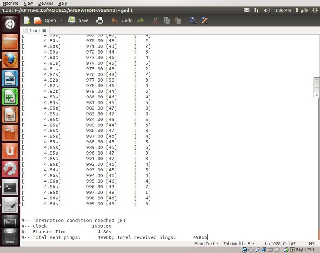Screen dimensions: 320x253
Task: Click the Cut scissors icon
Action: tap(156, 20)
